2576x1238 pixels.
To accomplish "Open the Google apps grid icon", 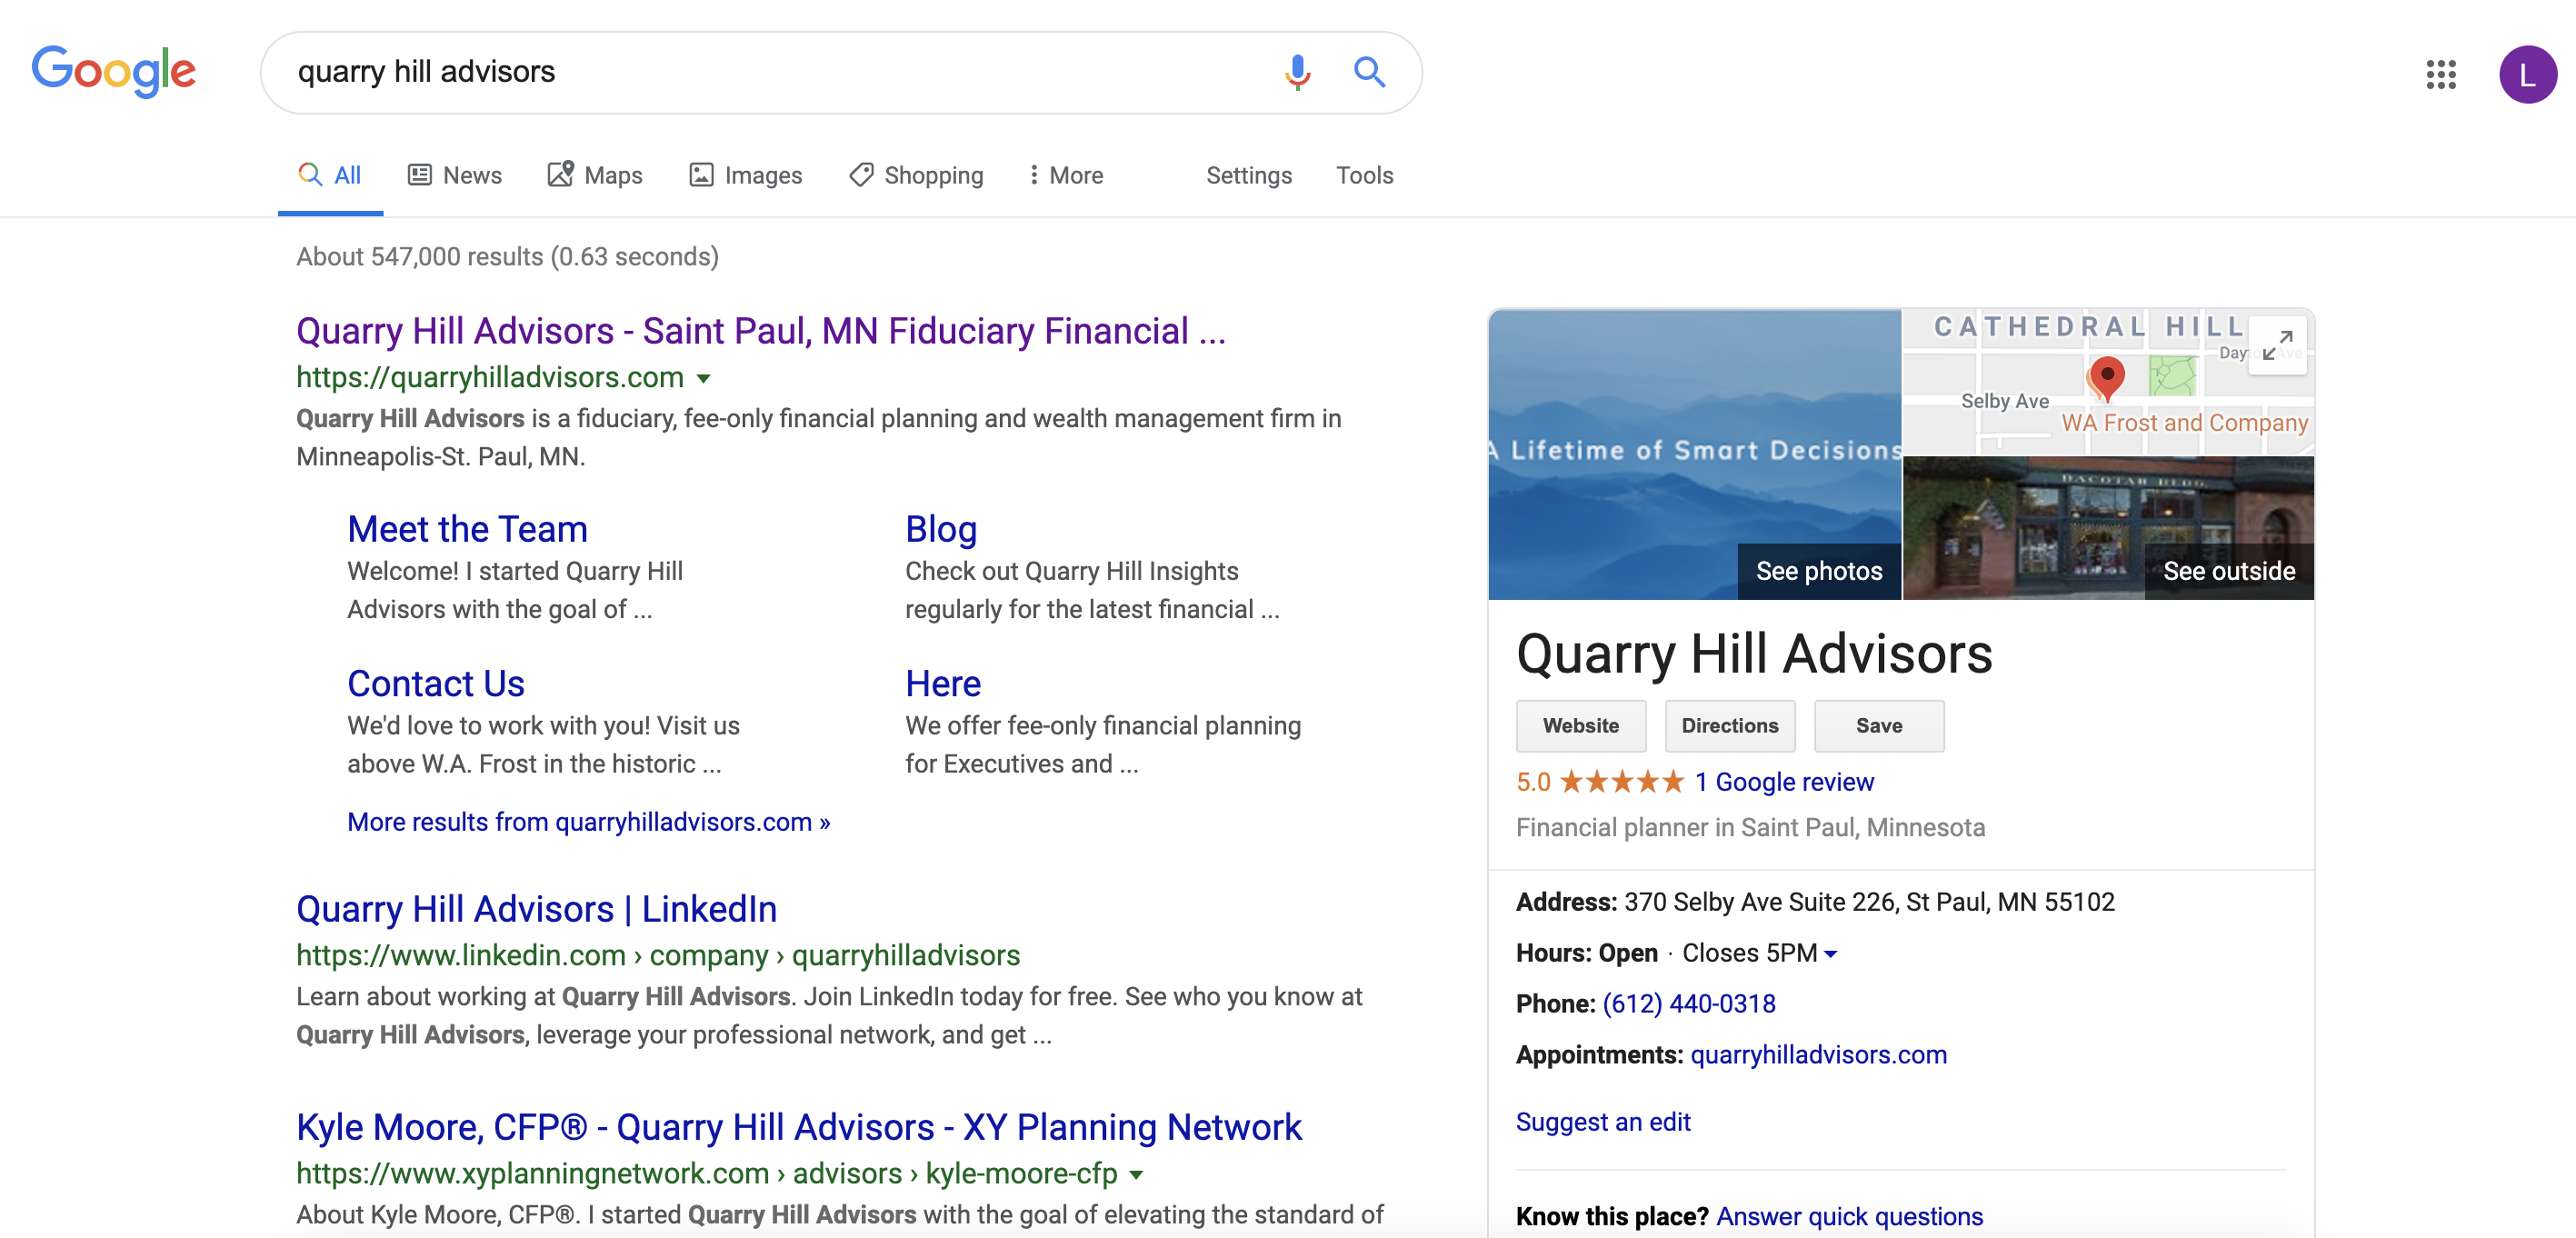I will pos(2440,74).
